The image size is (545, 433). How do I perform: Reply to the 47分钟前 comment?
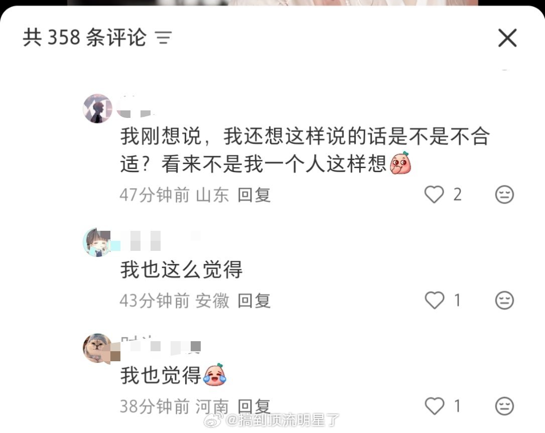pos(254,195)
